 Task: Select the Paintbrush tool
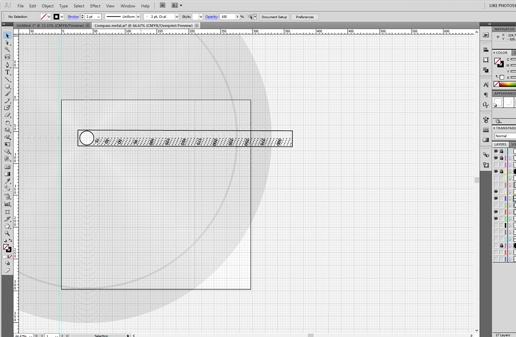(7, 94)
